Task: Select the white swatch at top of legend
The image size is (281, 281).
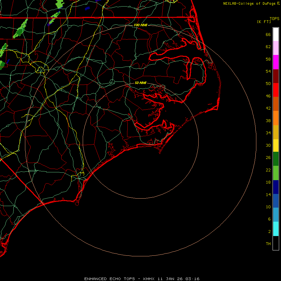Action: click(x=276, y=34)
